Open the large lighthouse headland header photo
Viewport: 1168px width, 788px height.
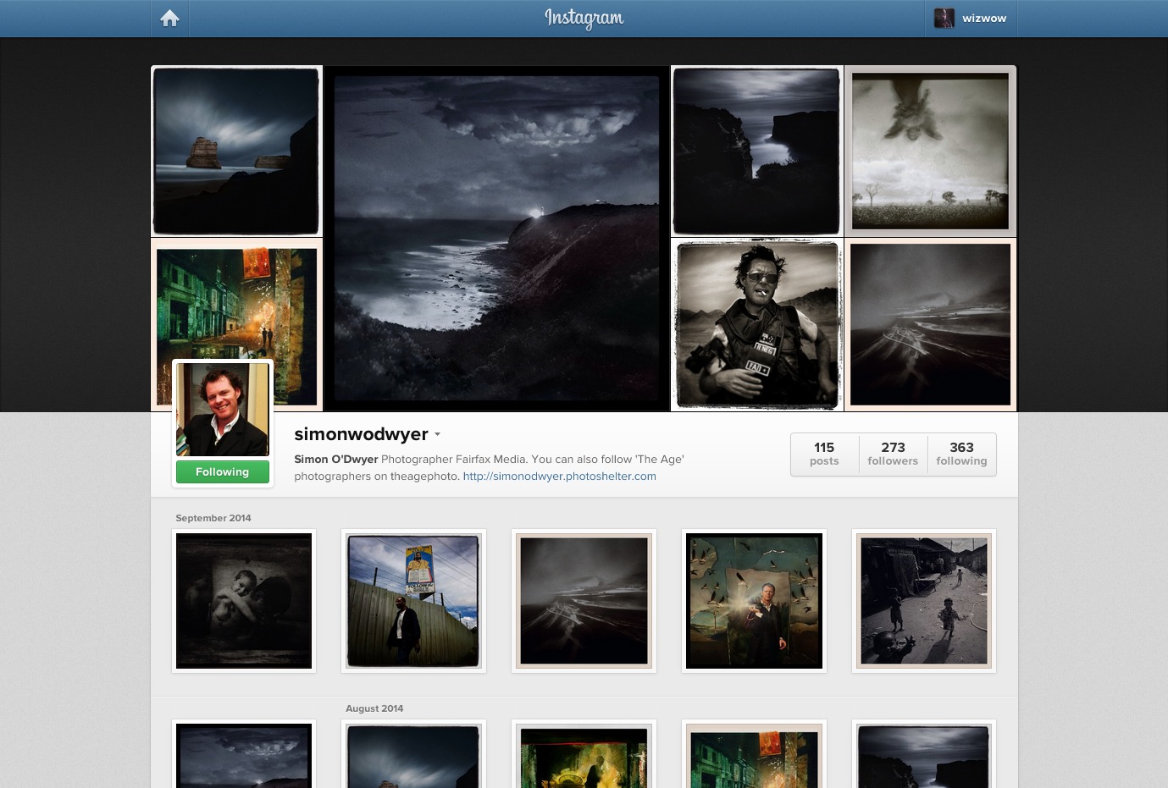(496, 238)
